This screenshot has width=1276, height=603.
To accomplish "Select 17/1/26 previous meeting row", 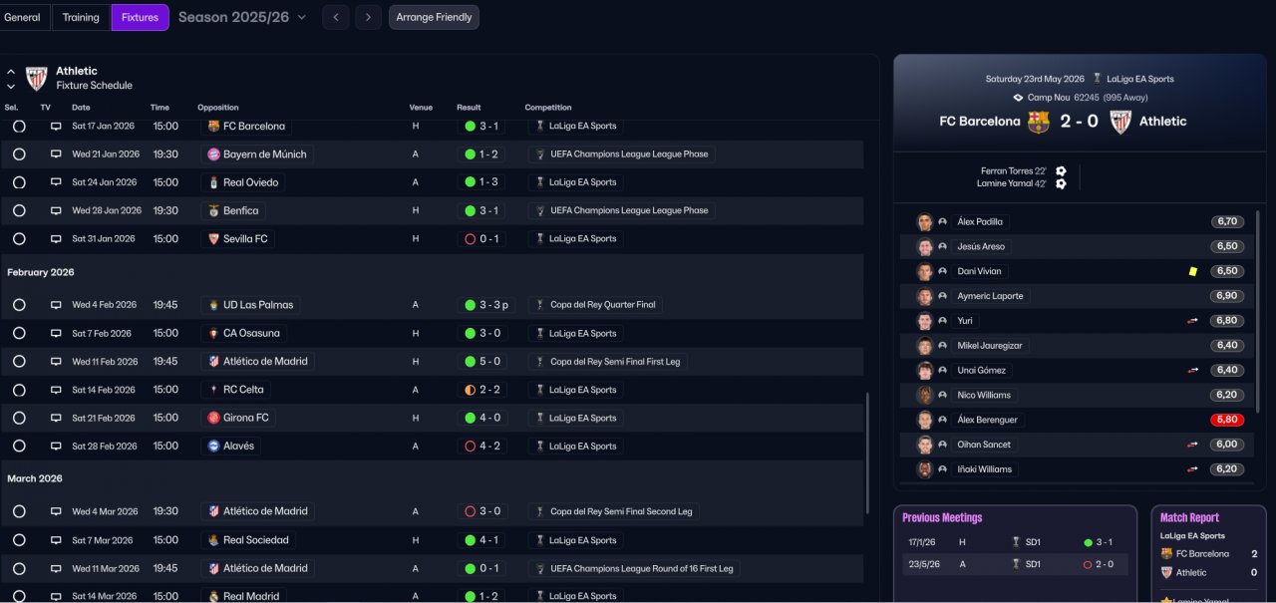I will (1016, 542).
